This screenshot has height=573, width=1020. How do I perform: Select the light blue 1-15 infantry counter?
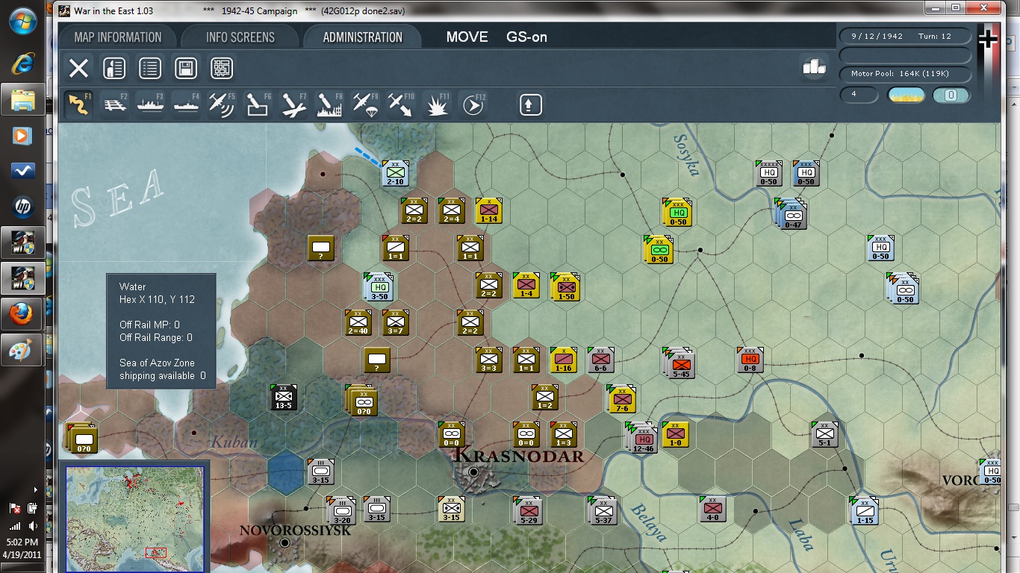point(864,510)
